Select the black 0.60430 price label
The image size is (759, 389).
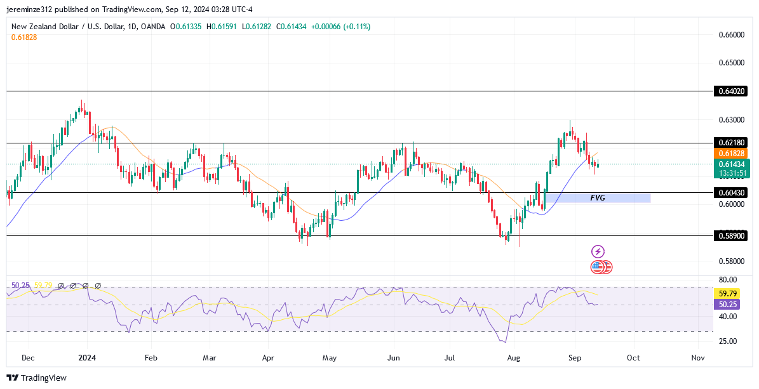(732, 192)
